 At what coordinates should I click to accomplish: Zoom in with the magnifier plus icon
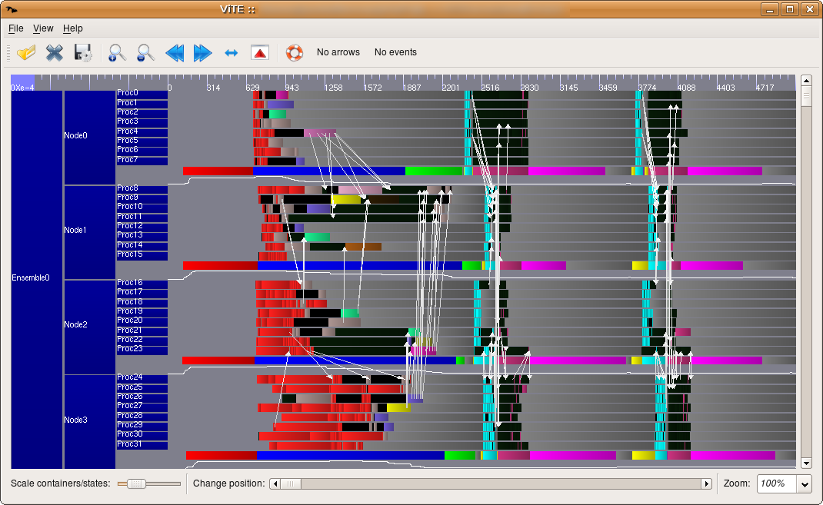coord(117,52)
